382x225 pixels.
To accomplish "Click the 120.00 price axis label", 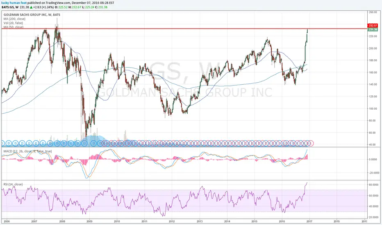I will click(x=373, y=97).
